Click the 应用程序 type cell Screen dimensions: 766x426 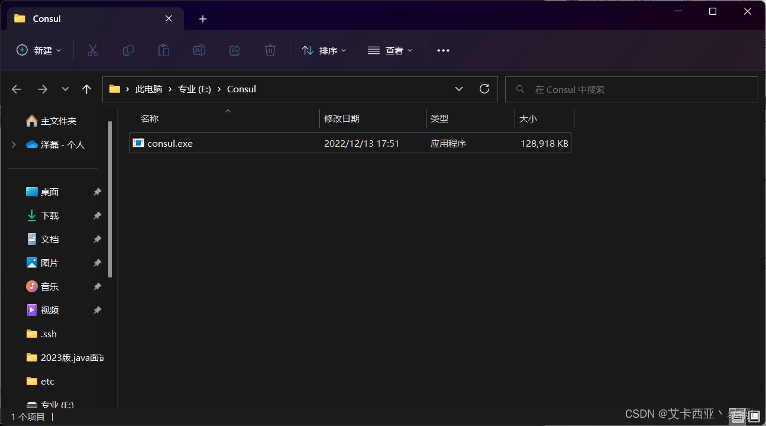[x=448, y=143]
